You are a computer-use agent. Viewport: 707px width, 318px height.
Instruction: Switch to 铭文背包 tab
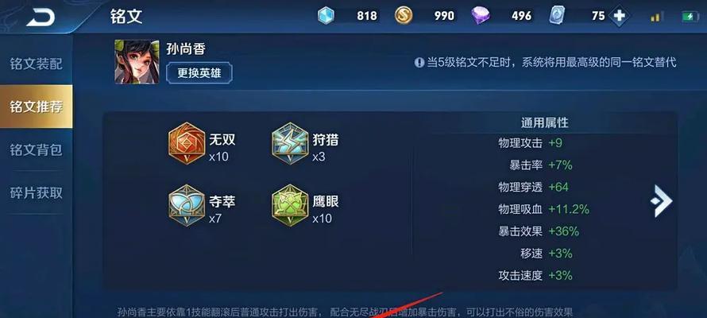pos(36,149)
